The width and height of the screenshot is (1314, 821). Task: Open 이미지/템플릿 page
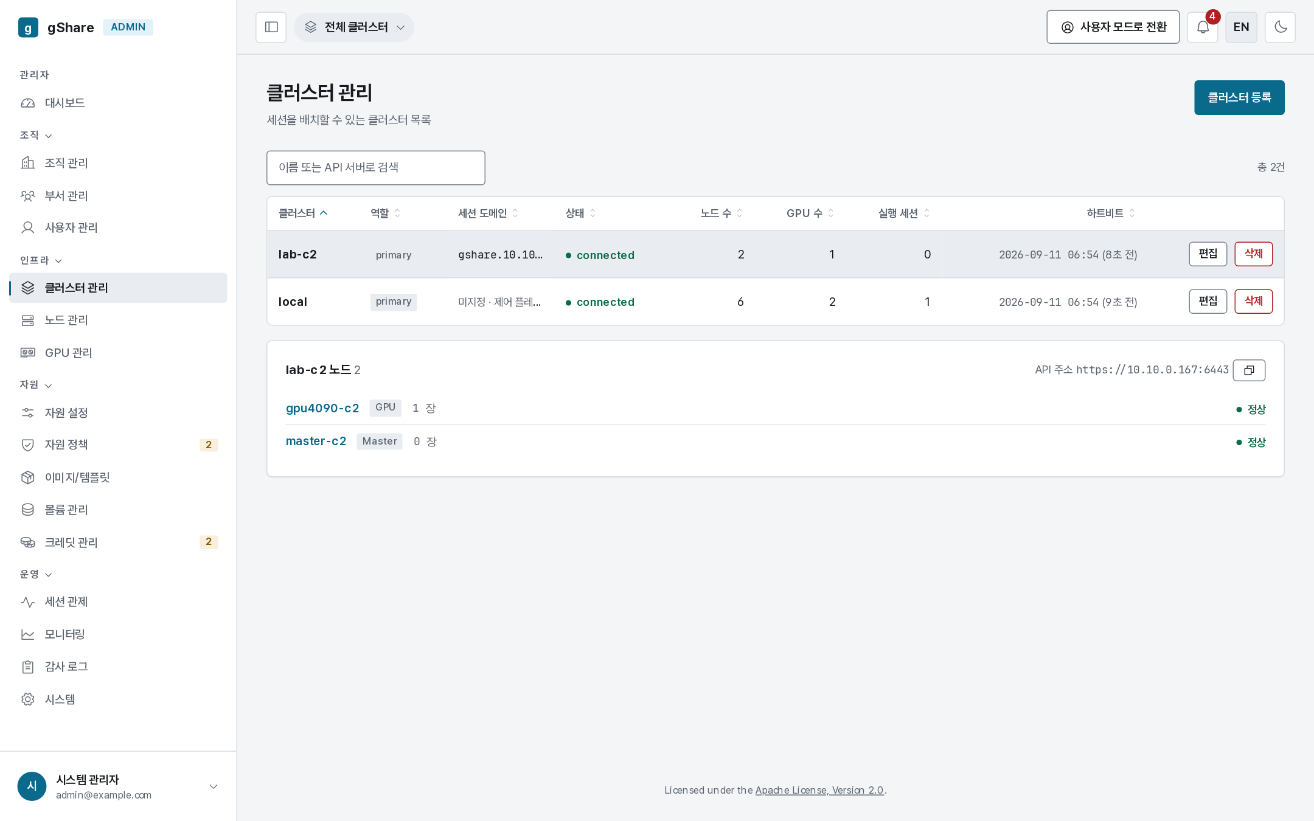118,477
